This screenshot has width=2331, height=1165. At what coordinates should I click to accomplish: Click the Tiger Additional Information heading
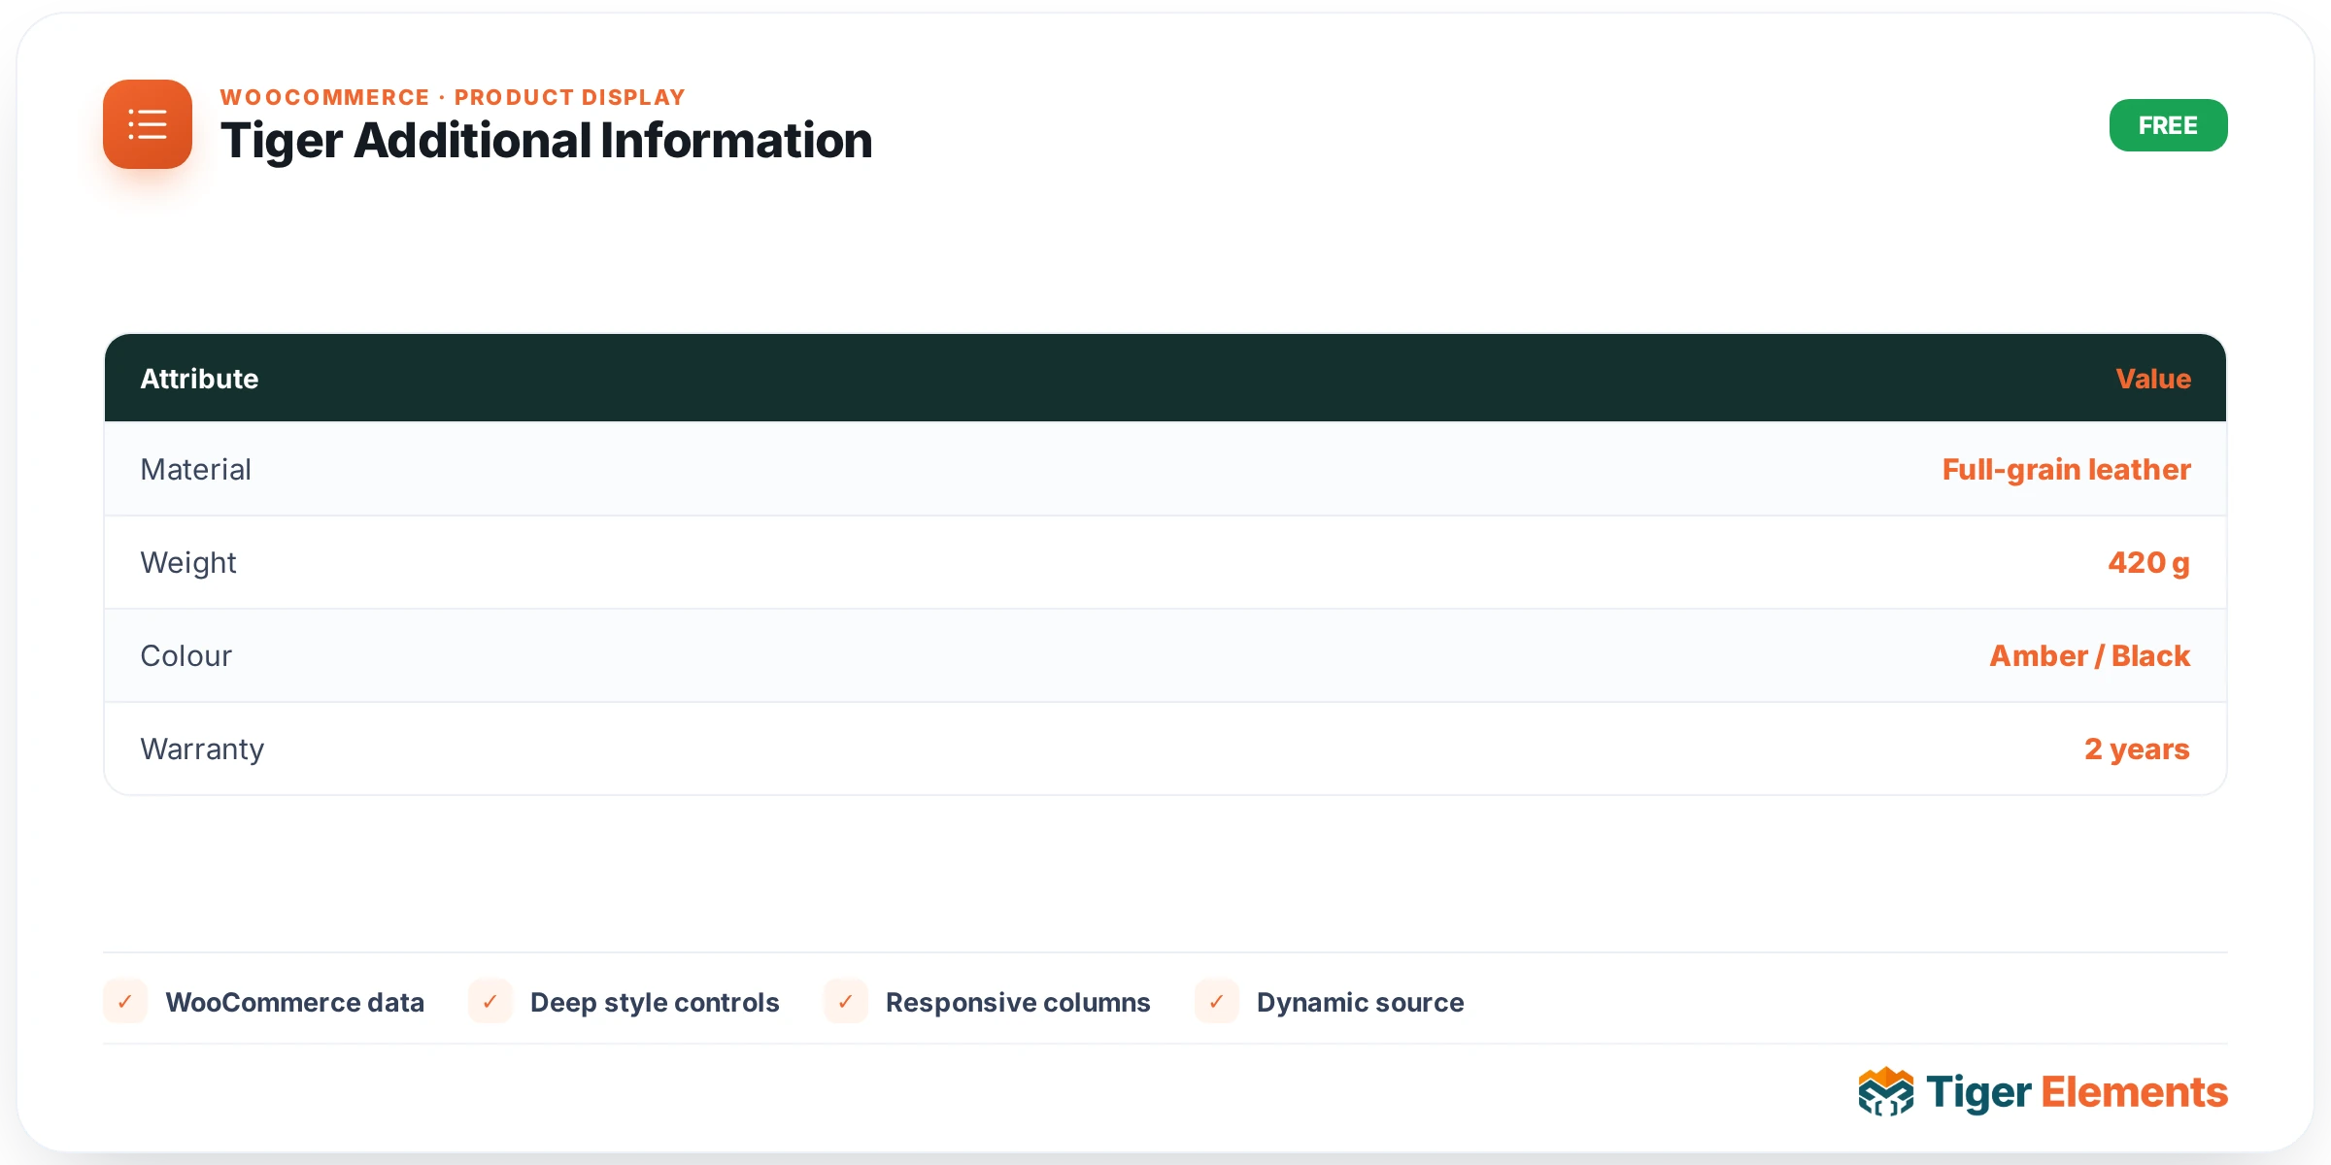[x=546, y=141]
